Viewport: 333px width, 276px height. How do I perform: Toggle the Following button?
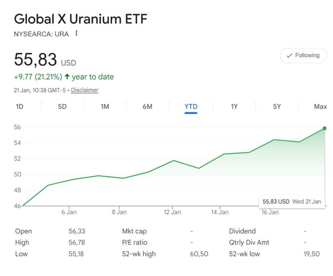(x=303, y=55)
